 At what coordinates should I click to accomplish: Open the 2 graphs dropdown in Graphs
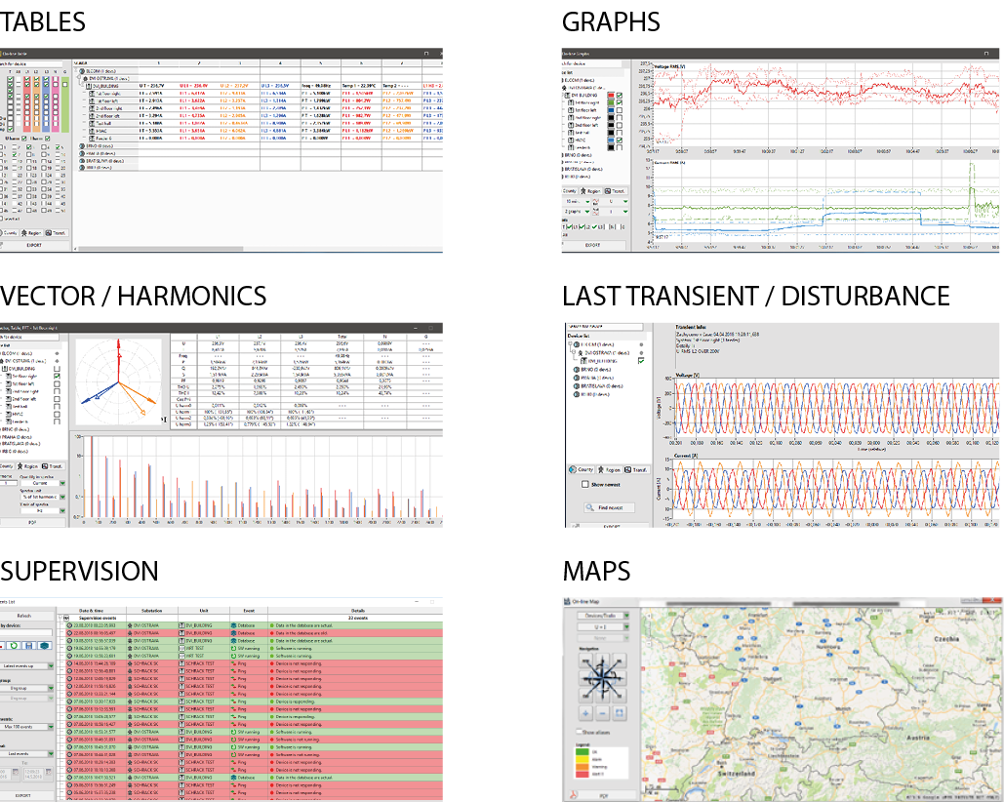coord(577,211)
